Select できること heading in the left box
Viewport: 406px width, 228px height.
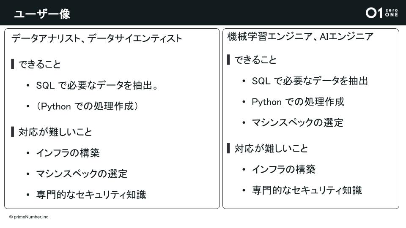point(39,64)
